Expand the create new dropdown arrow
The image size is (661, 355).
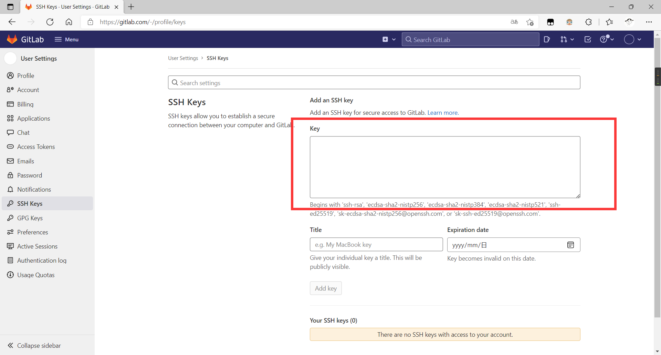pos(394,39)
